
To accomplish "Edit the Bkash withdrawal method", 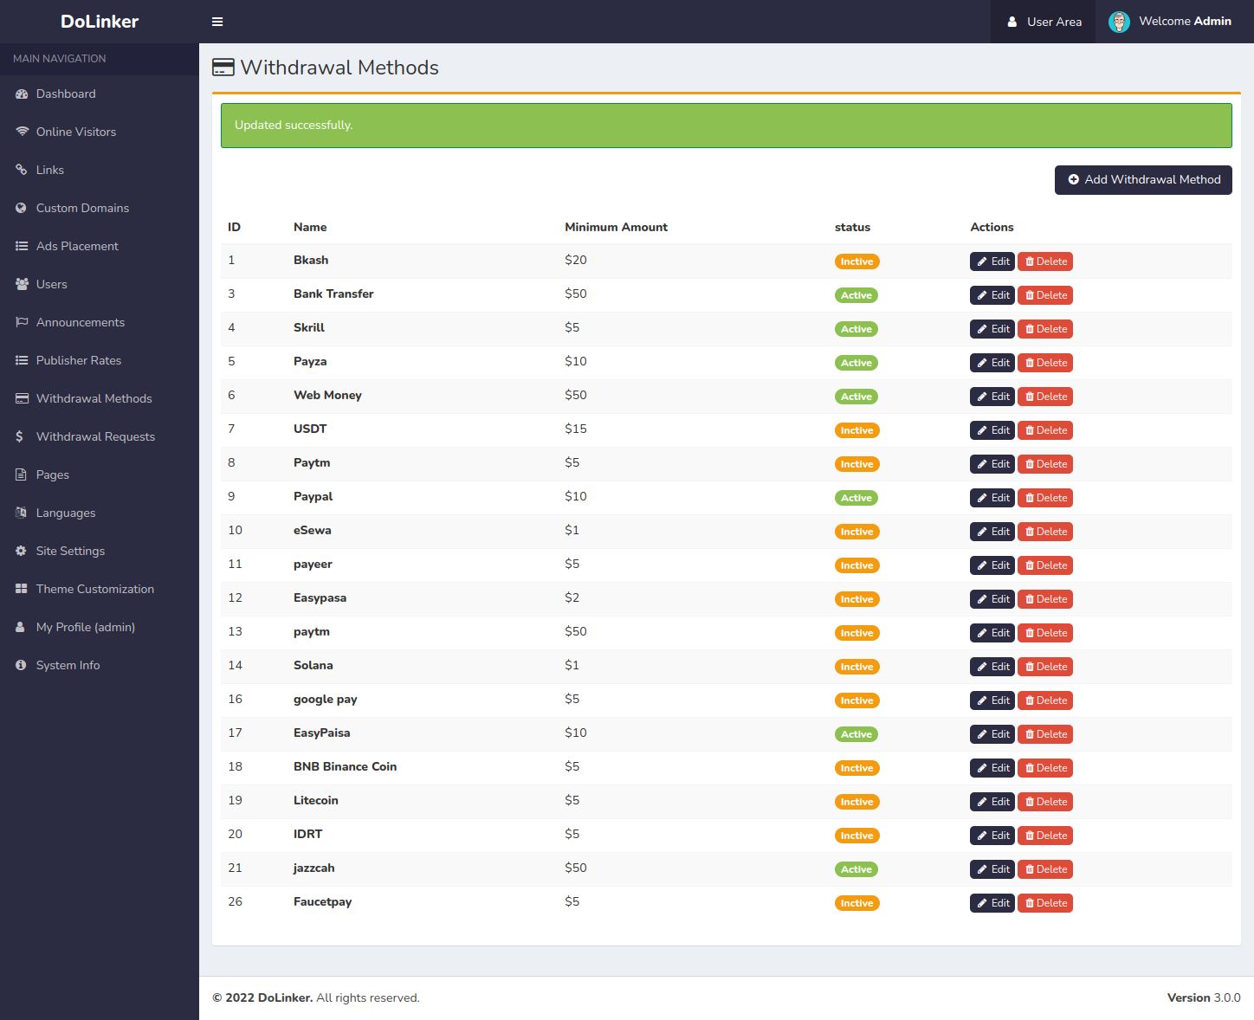I will [x=992, y=261].
